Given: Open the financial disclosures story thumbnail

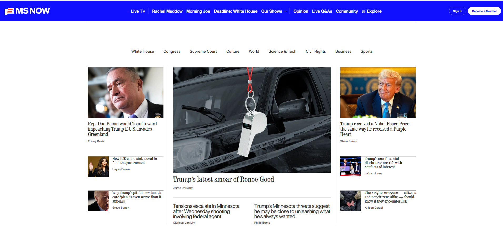Looking at the screenshot, I should [351, 167].
